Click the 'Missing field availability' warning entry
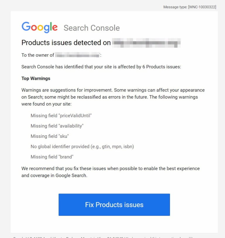 pyautogui.click(x=57, y=126)
